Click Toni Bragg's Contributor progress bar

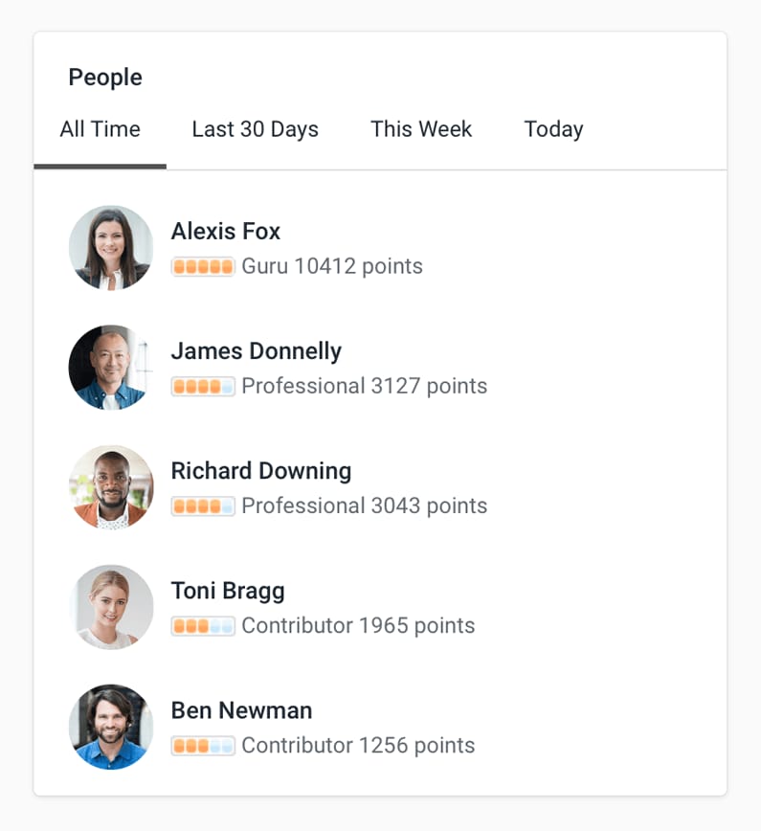pos(203,625)
